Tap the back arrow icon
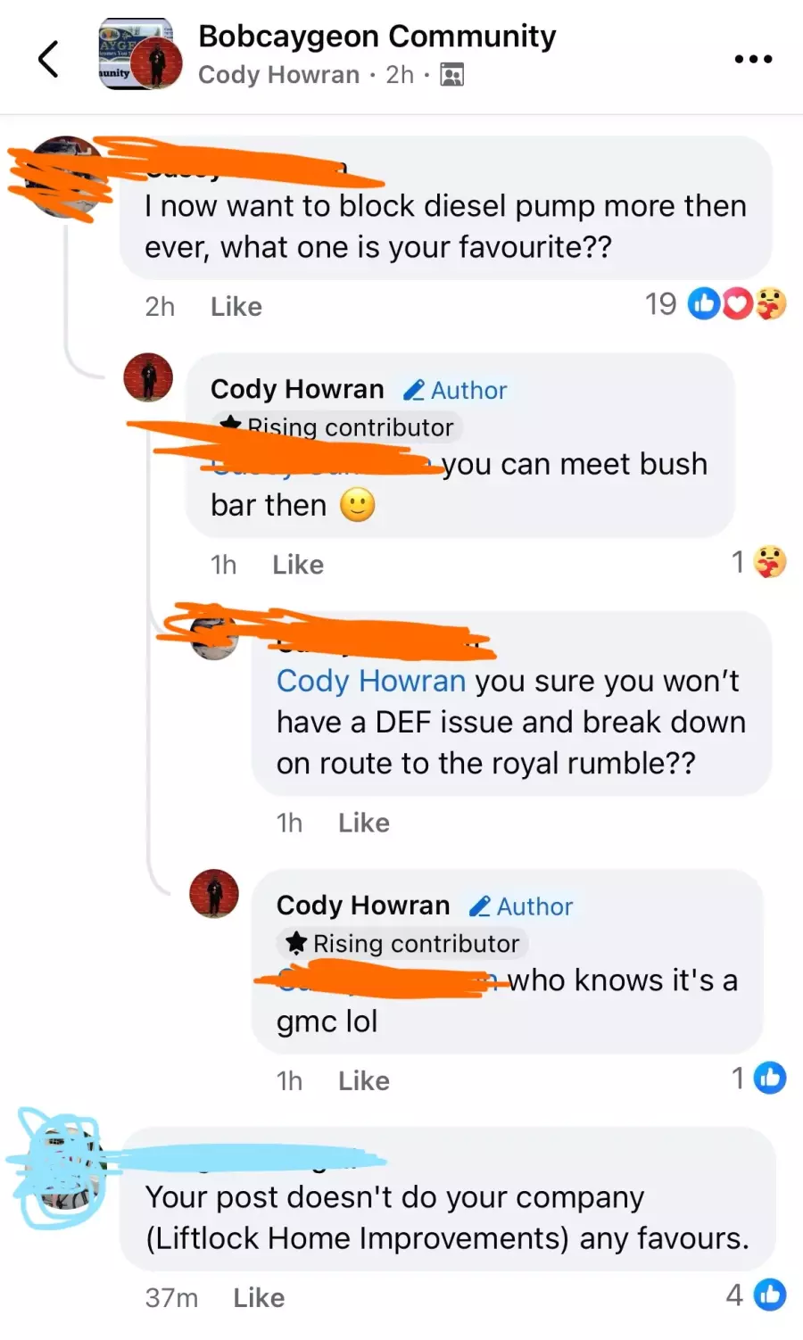 coord(48,59)
